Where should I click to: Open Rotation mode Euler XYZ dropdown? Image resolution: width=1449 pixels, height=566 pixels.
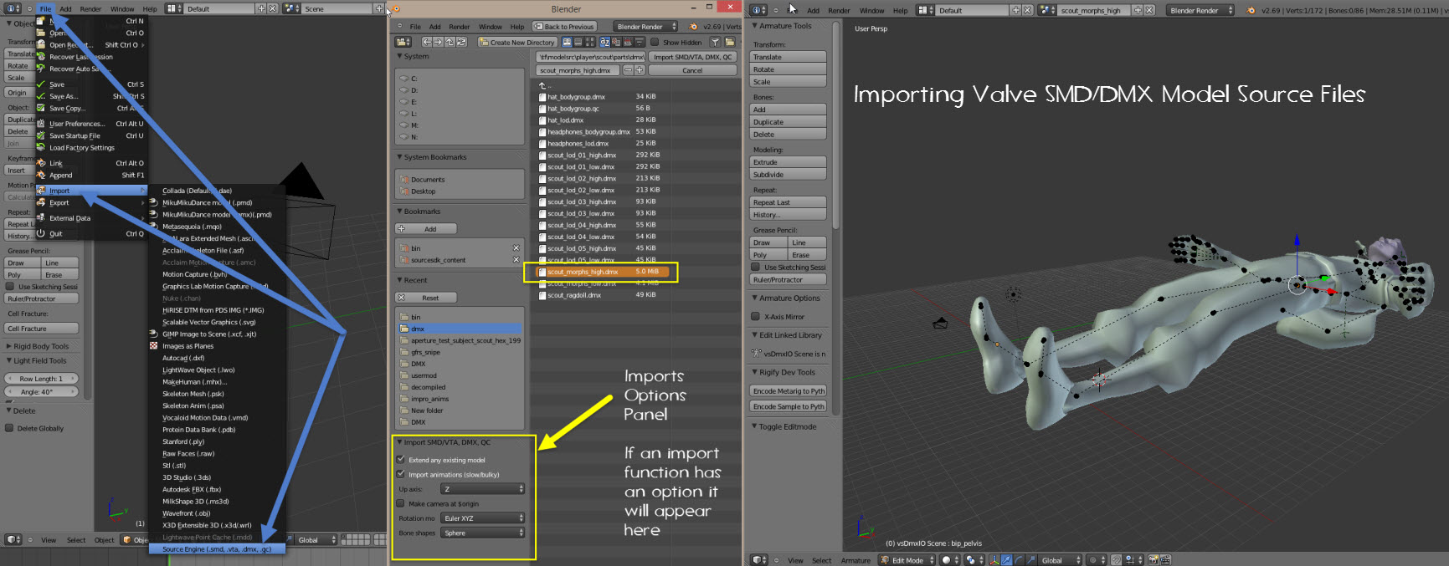point(483,518)
